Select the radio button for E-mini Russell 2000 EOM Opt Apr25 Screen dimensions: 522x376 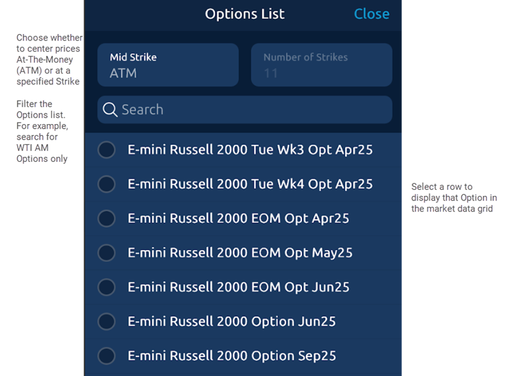(106, 218)
